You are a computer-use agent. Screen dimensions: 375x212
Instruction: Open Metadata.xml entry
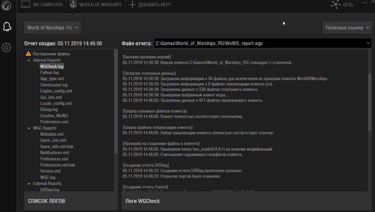coord(52,134)
